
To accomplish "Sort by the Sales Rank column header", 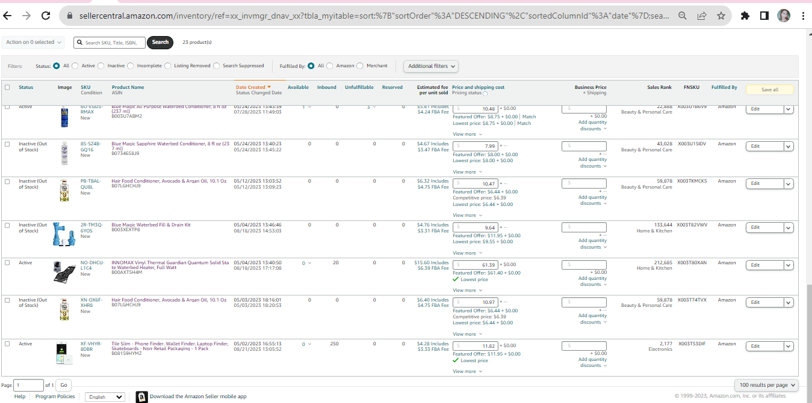I will [659, 87].
